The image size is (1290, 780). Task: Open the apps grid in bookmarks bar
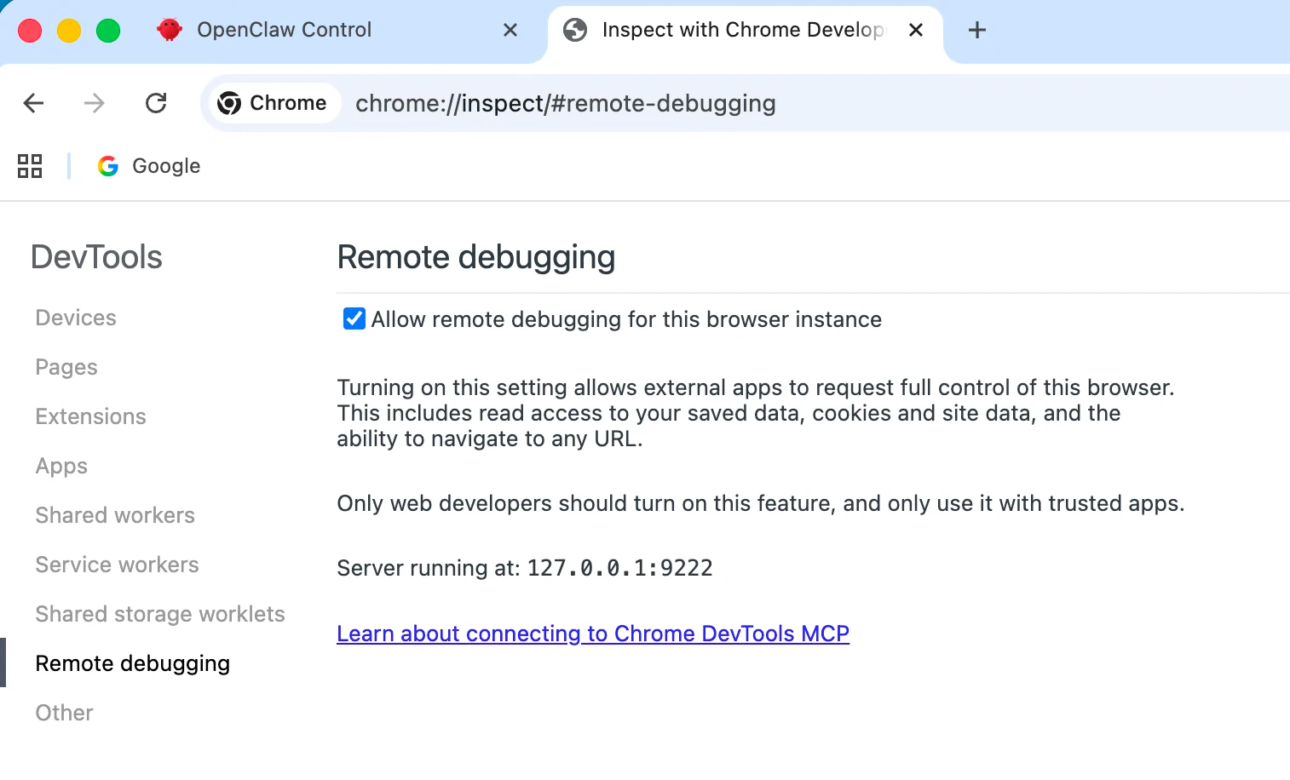pos(30,166)
